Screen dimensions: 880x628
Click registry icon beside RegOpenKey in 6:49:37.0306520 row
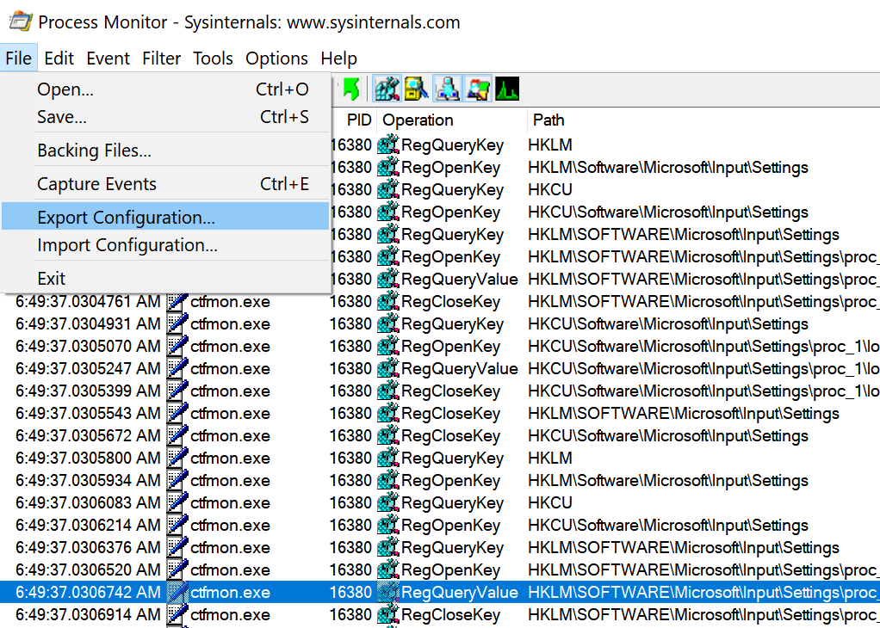point(387,570)
